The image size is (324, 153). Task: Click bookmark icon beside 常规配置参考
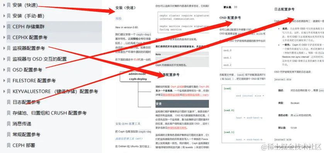point(8,135)
